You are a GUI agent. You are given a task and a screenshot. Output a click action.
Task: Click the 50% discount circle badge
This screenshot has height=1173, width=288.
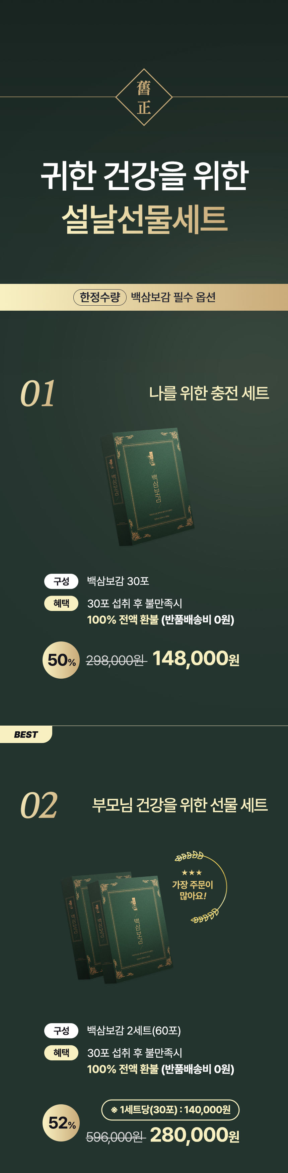point(61,660)
